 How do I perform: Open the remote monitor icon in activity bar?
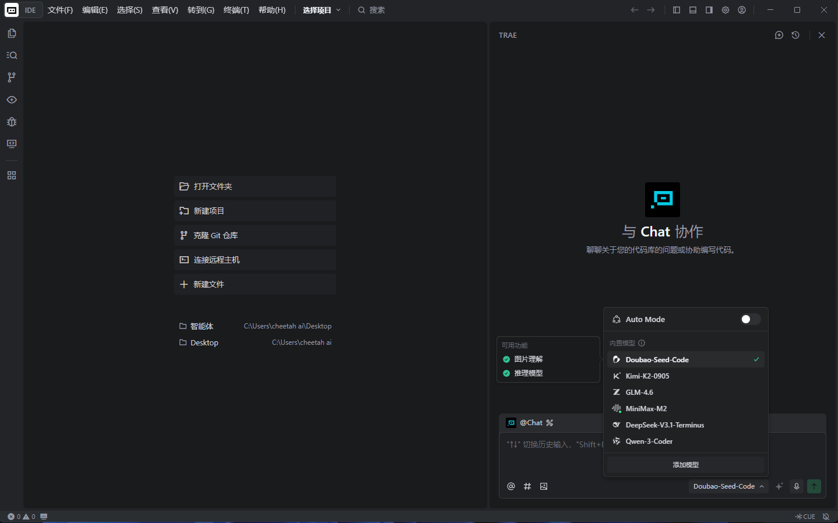pos(12,144)
